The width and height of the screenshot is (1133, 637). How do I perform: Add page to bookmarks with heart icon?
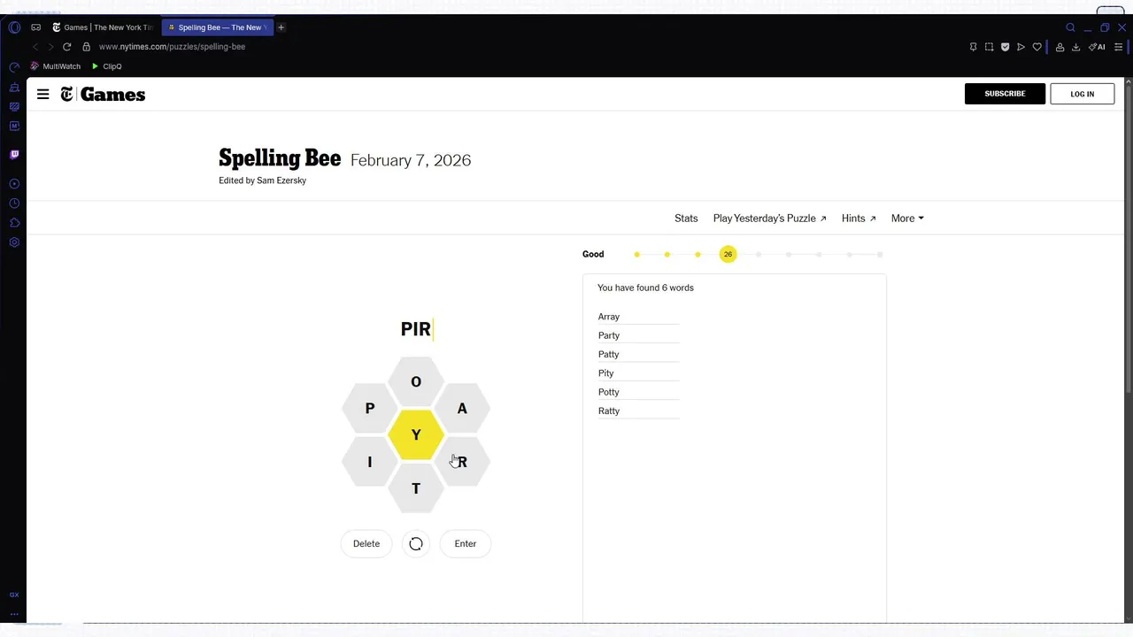tap(1037, 47)
